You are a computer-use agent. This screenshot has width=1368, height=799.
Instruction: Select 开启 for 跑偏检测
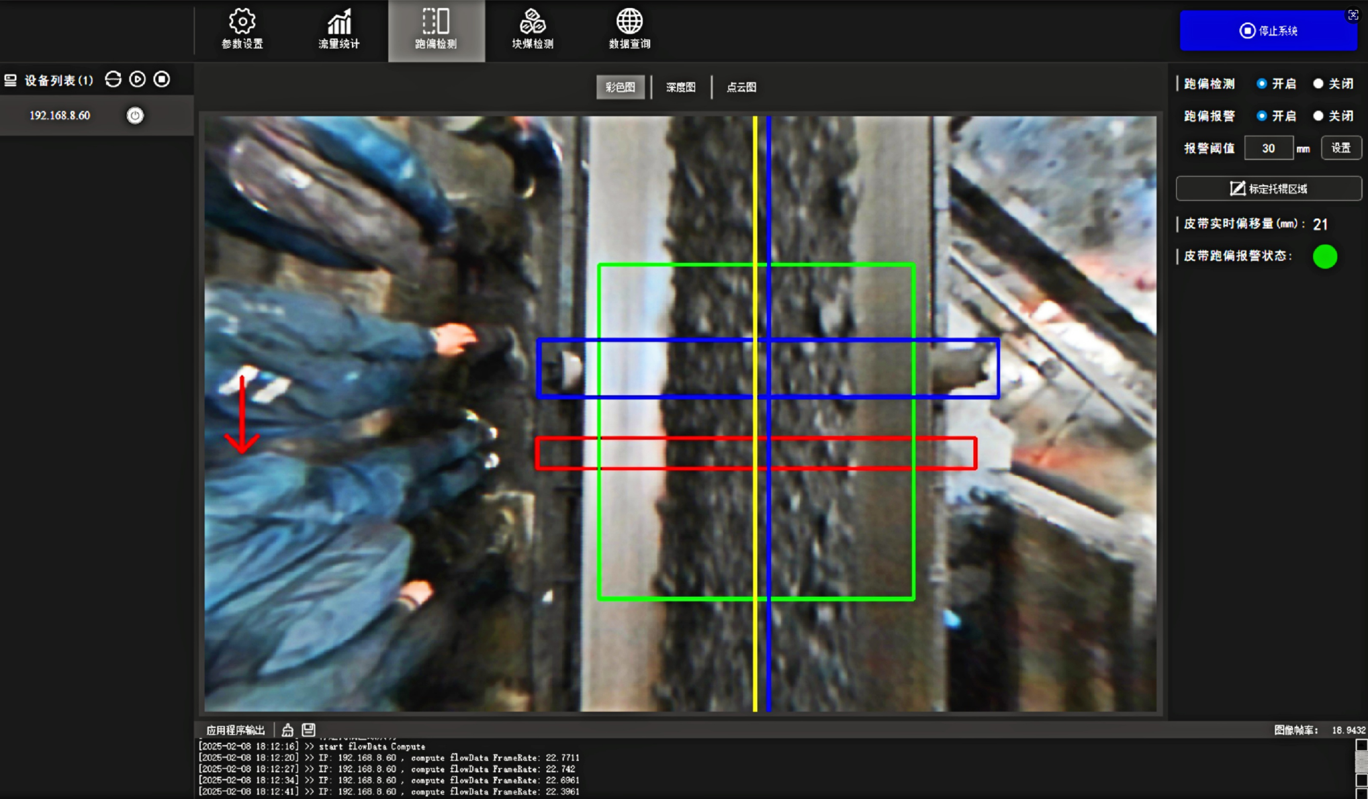click(1261, 84)
